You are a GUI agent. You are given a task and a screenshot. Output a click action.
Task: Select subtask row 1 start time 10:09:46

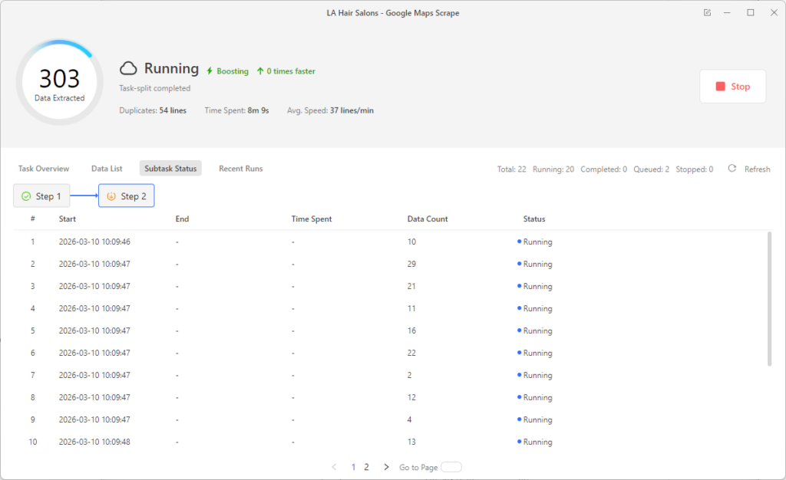point(94,242)
